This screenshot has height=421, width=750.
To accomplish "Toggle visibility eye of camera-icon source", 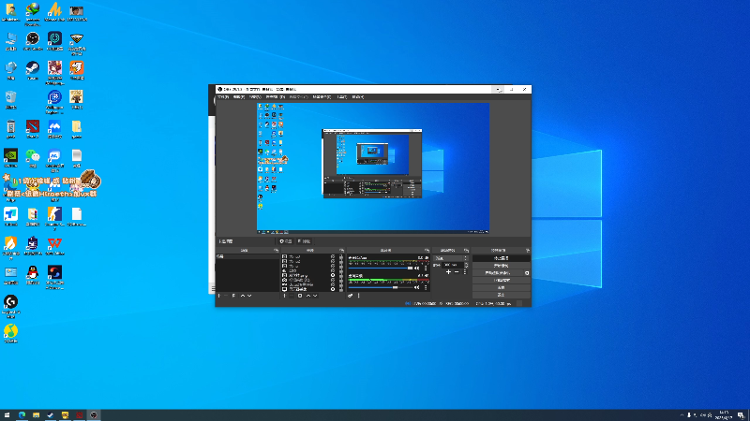I will tap(333, 280).
